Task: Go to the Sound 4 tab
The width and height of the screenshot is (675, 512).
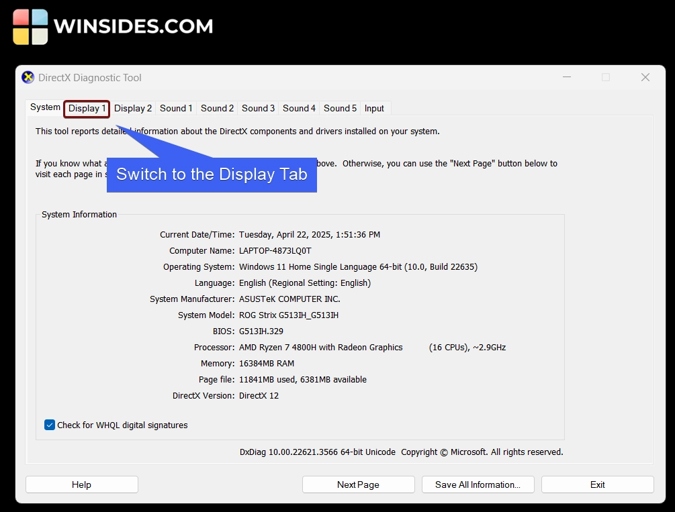Action: point(299,109)
